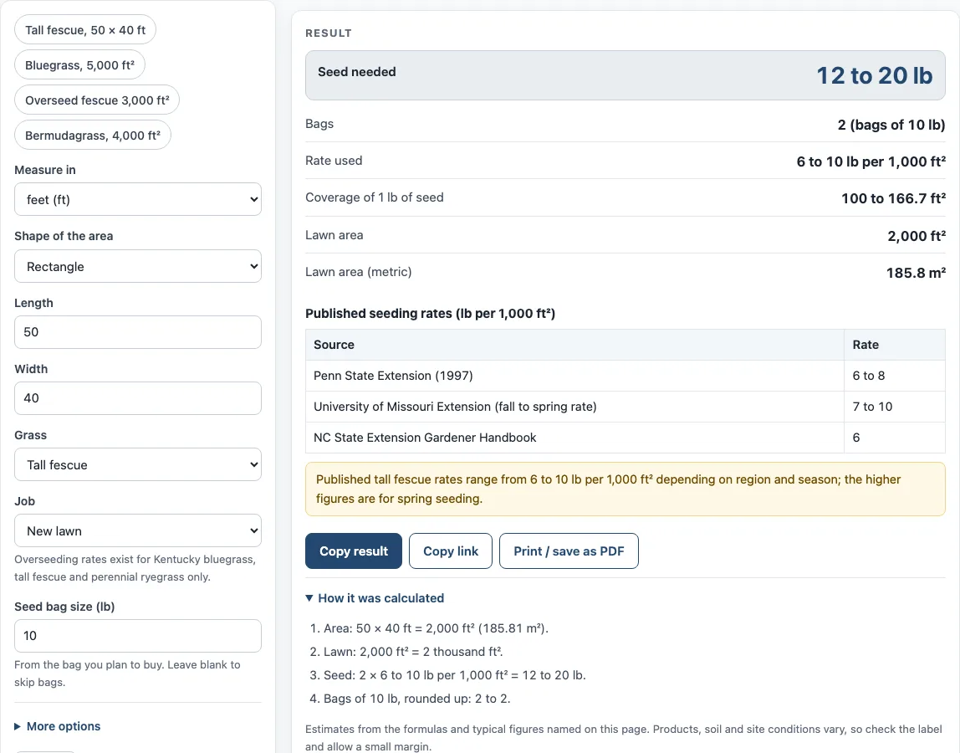
Task: Click the 'Seed needed' label
Action: click(356, 72)
